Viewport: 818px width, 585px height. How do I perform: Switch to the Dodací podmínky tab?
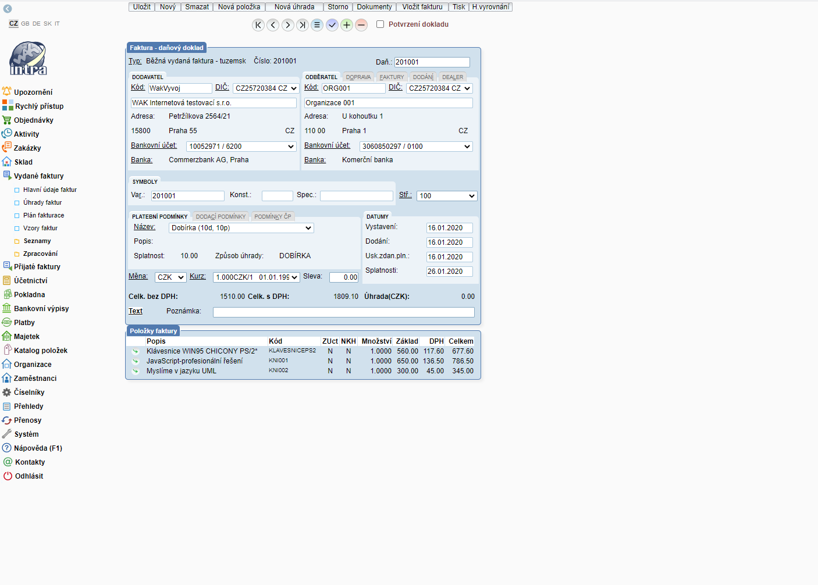pos(220,216)
